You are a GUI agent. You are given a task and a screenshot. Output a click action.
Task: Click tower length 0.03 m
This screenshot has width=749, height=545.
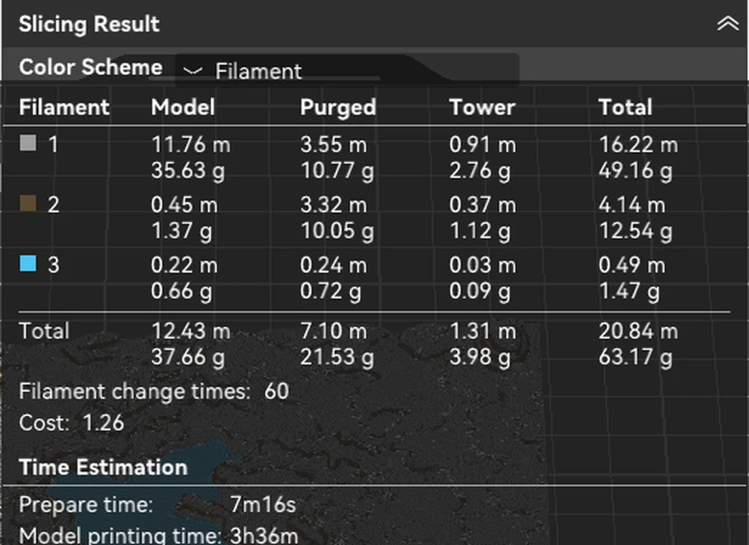tap(482, 265)
